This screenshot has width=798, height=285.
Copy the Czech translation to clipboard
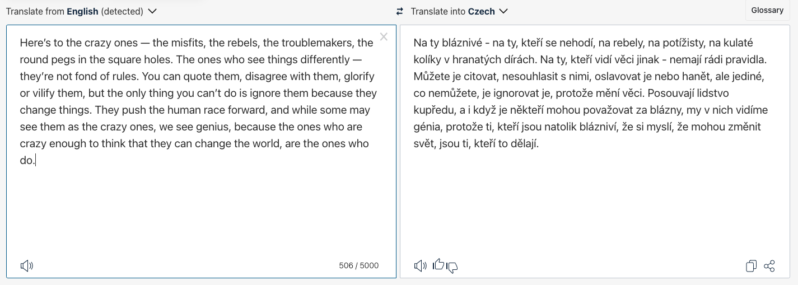click(x=752, y=266)
